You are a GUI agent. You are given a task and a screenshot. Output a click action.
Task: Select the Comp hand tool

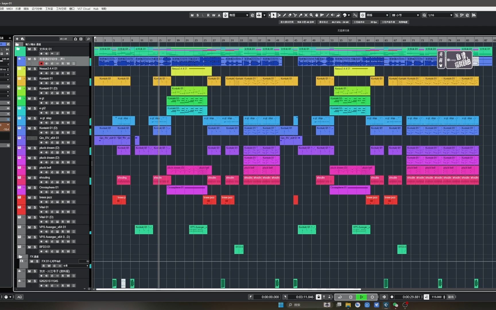(x=317, y=15)
